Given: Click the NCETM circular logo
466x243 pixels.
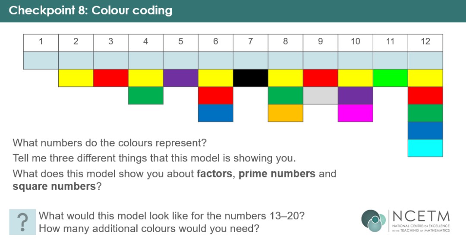Looking at the screenshot, I should tap(374, 221).
